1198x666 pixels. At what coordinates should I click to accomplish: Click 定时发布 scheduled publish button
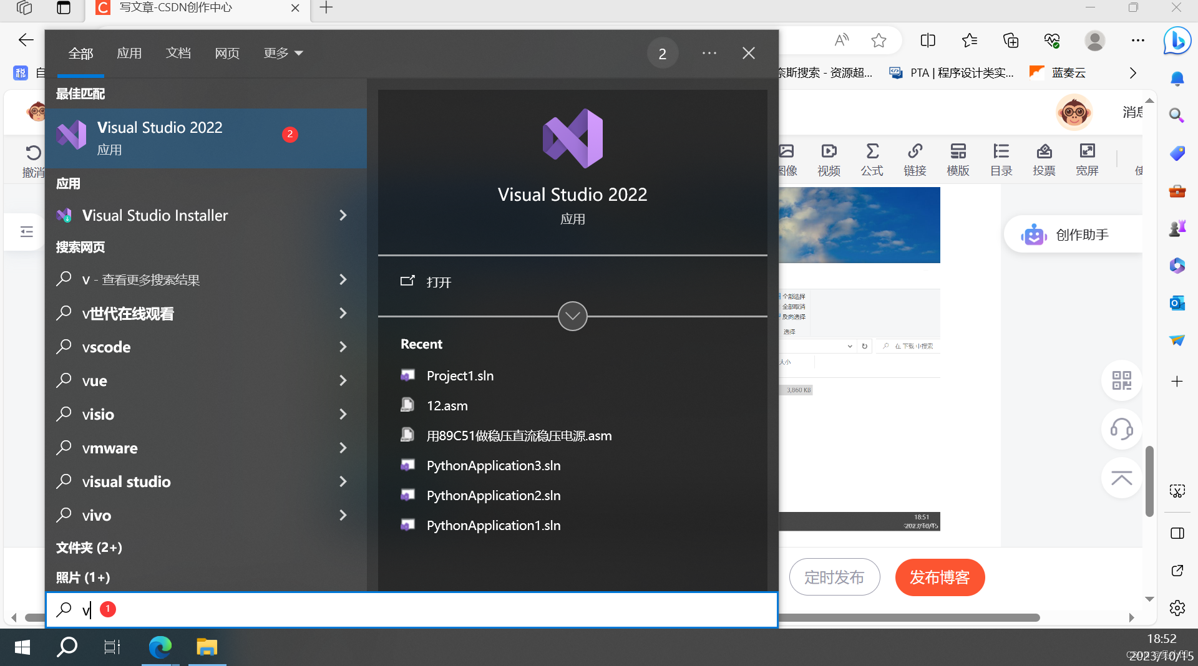pyautogui.click(x=834, y=577)
